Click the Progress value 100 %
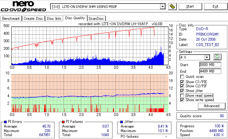 [x=219, y=126]
